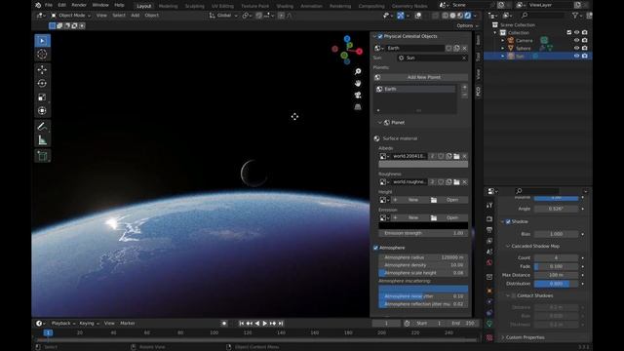
Task: Hide Camera in viewport with eye icon
Action: click(576, 40)
